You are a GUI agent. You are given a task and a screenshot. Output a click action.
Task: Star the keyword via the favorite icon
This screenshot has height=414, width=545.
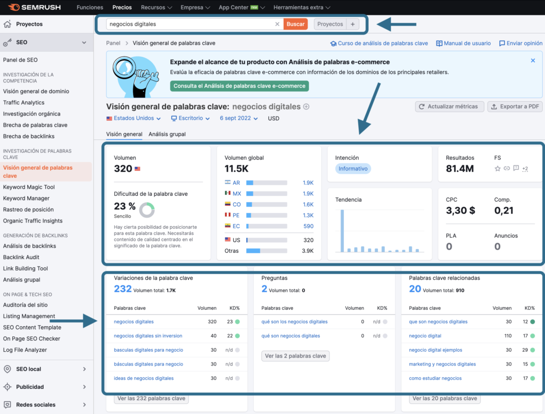pyautogui.click(x=498, y=168)
